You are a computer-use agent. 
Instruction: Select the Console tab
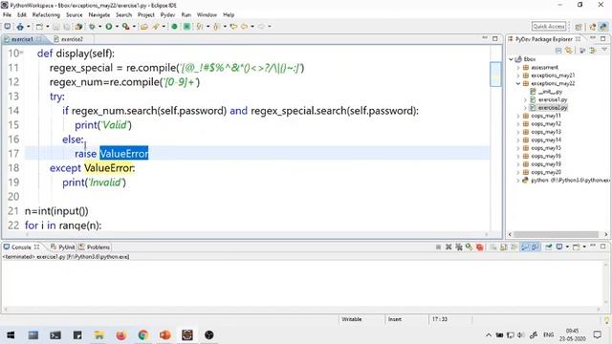coord(21,247)
